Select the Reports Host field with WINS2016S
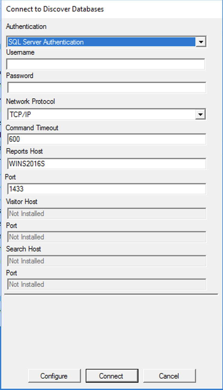Viewport: 223px width, 390px height. [x=106, y=164]
